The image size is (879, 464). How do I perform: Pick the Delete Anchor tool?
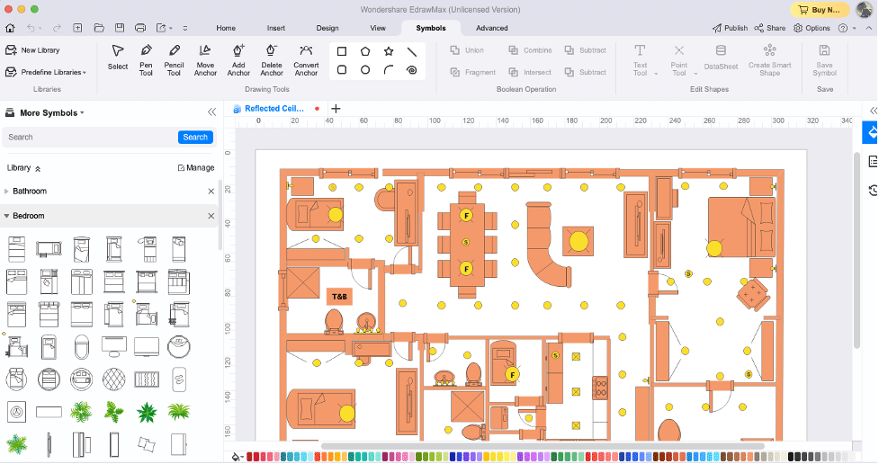[272, 60]
